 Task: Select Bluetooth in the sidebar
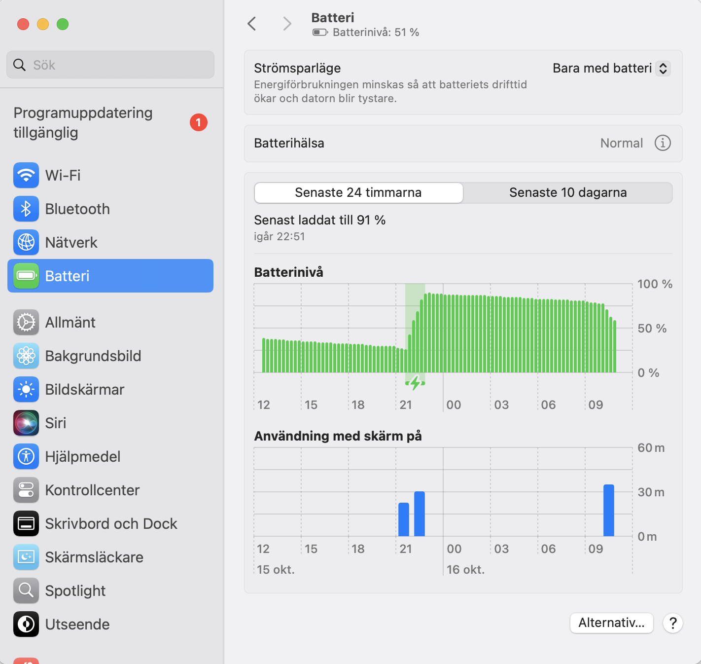tap(110, 209)
